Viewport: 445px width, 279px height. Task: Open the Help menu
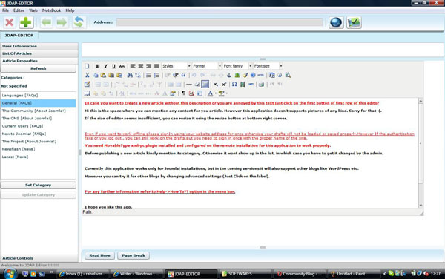(x=70, y=10)
